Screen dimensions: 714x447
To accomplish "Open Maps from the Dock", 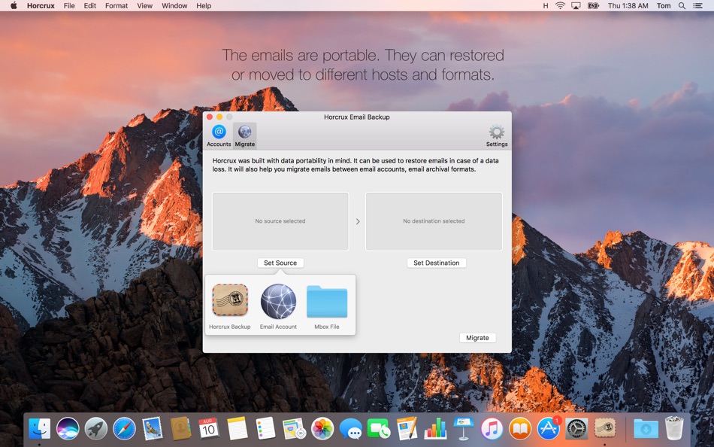I will [294, 429].
